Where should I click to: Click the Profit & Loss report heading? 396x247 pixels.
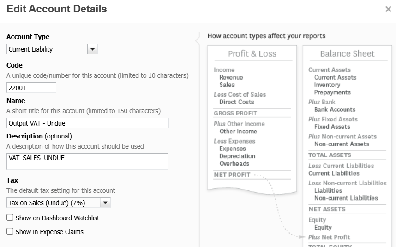point(252,54)
